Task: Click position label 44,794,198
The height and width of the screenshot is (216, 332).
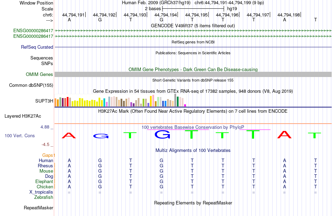Action: [x=289, y=15]
